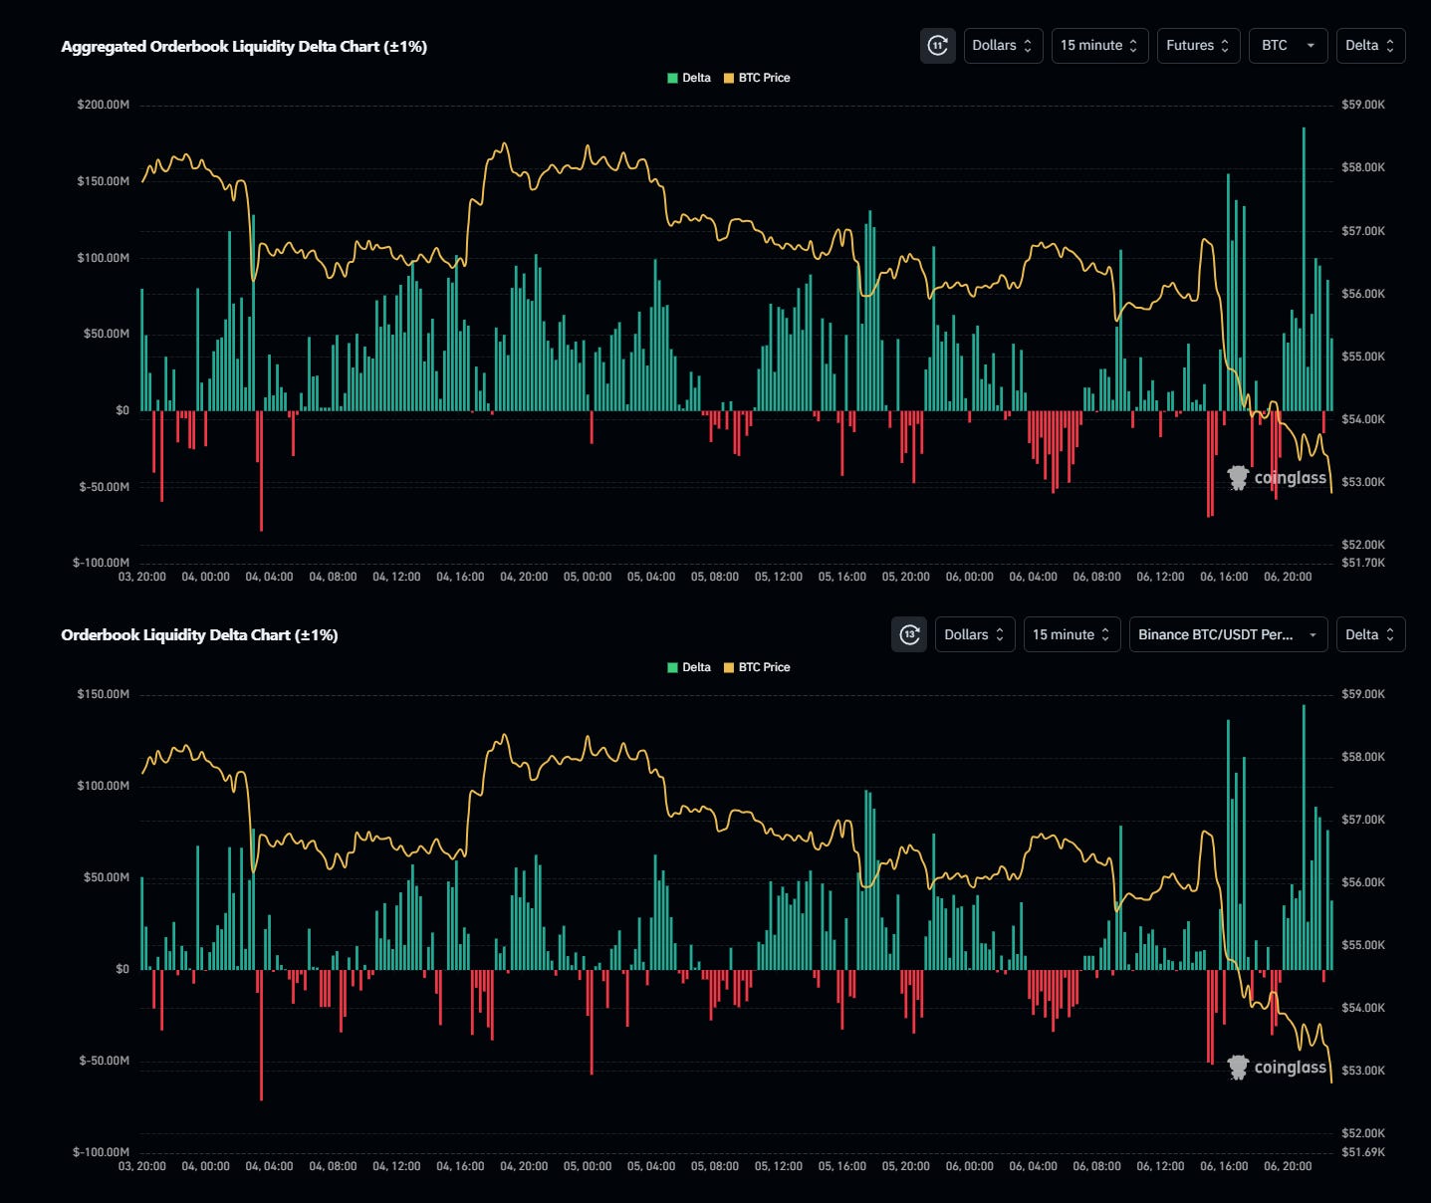
Task: Click the auto-refresh timer icon in Aggregated chart
Action: (937, 46)
